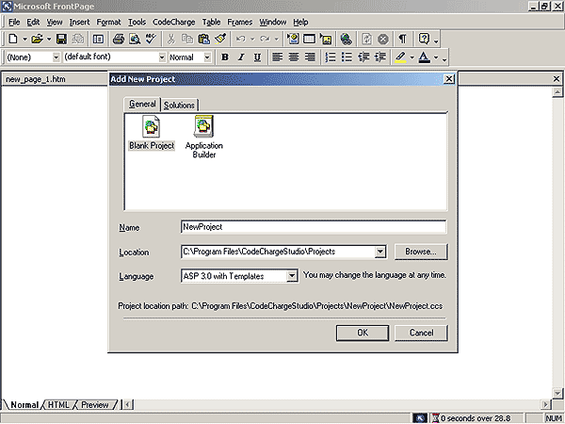Open the Normal font size dropdown

pos(207,57)
